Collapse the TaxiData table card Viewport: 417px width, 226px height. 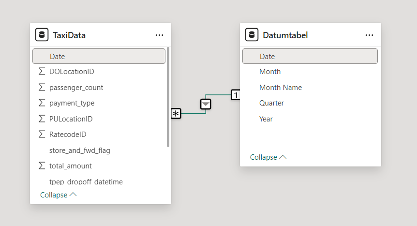58,195
